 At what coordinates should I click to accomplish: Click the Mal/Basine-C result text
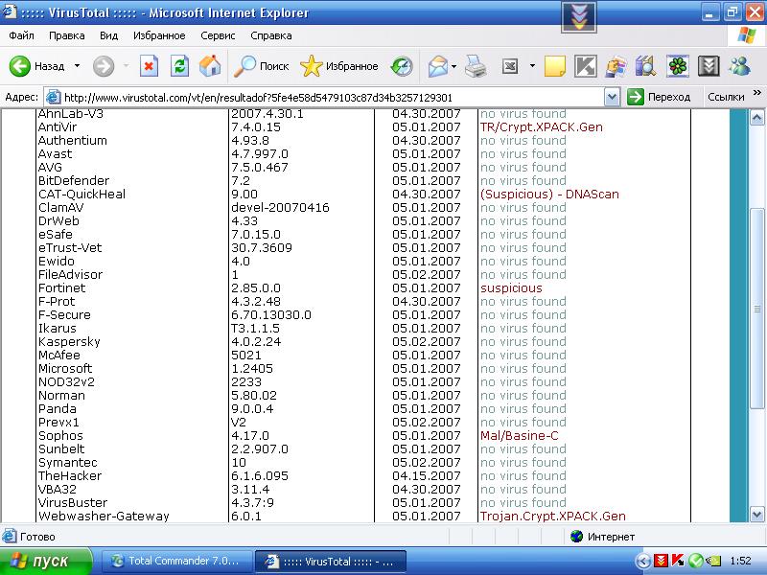pyautogui.click(x=519, y=436)
